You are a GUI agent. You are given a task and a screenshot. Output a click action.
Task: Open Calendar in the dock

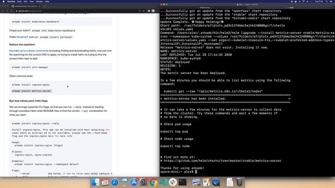(105, 182)
